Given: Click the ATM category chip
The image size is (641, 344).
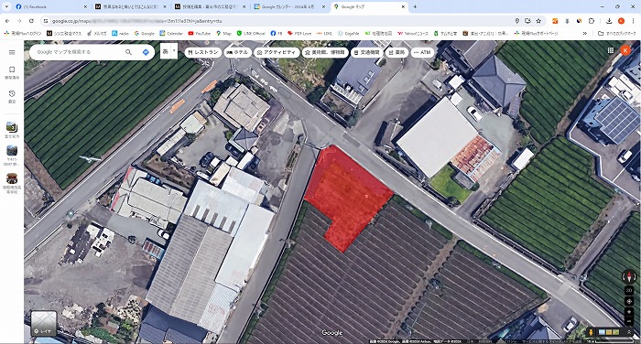Looking at the screenshot, I should (x=422, y=52).
